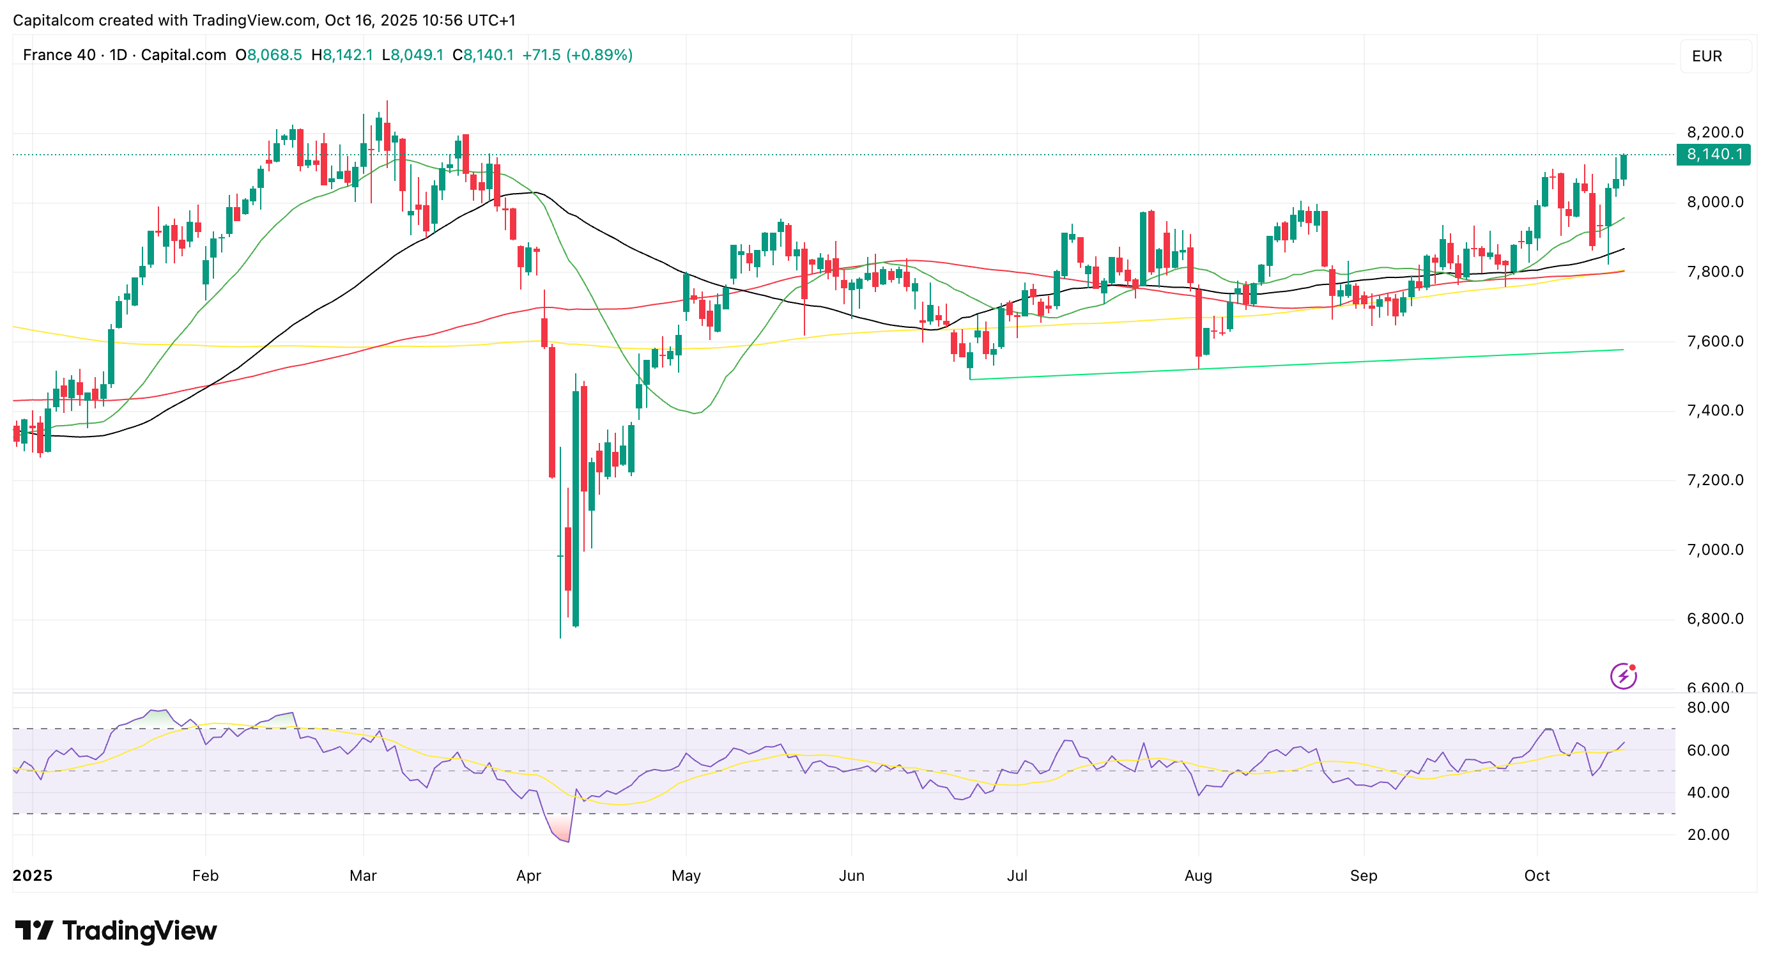
Task: Click the TradingView logo icon
Action: (34, 931)
